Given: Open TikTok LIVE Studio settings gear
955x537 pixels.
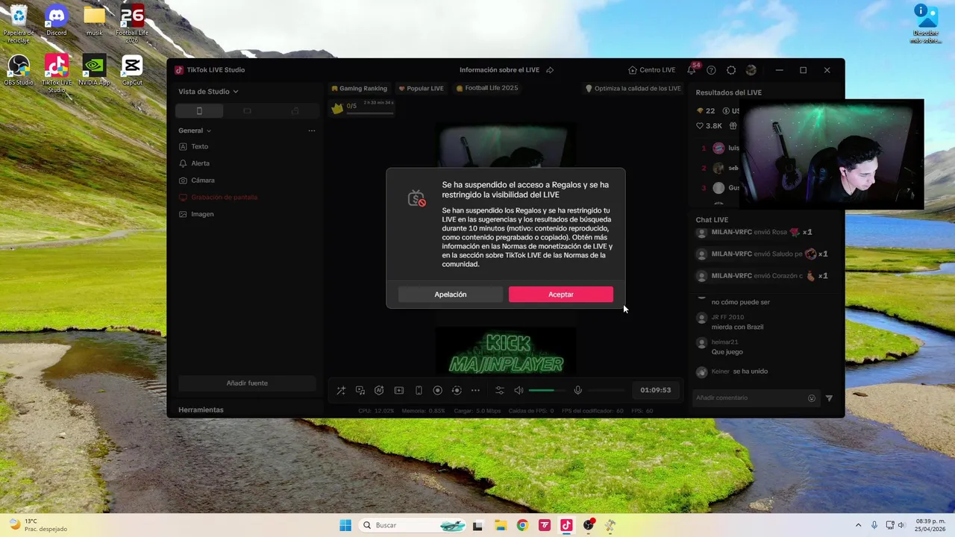Looking at the screenshot, I should pos(731,70).
